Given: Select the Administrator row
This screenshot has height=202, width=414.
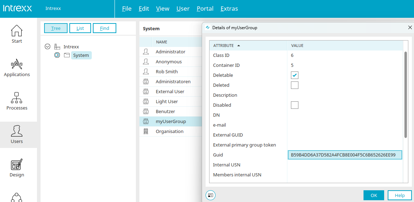Looking at the screenshot, I should tap(171, 52).
